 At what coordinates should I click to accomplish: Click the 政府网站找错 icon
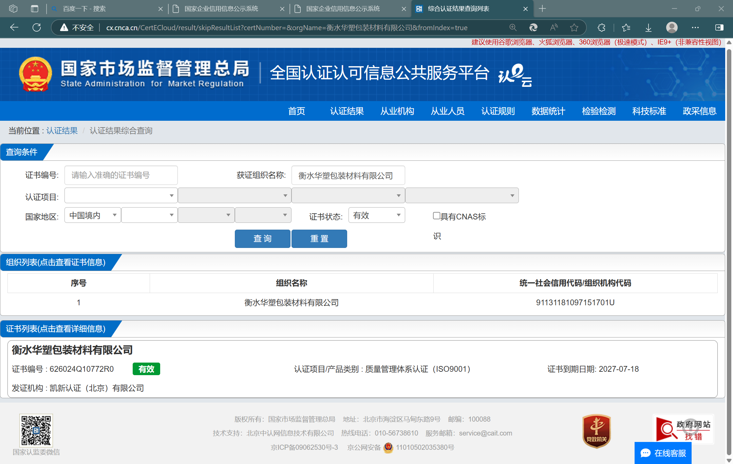[683, 429]
